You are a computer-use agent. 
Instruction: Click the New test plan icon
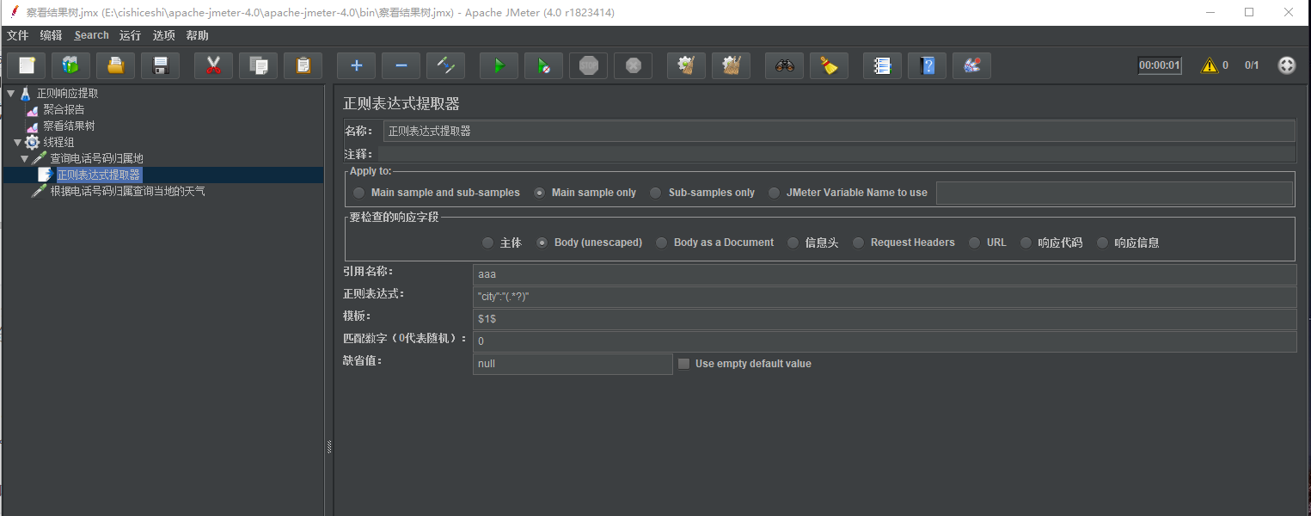point(27,65)
